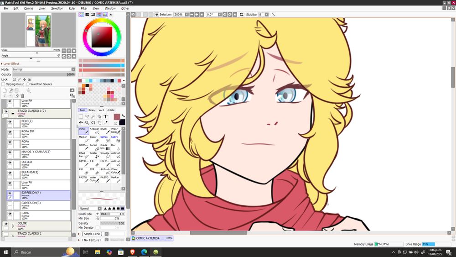This screenshot has height=257, width=456.
Task: Collapse the TRAZO CUADRO 1(2) folder
Action: pyautogui.click(x=13, y=114)
